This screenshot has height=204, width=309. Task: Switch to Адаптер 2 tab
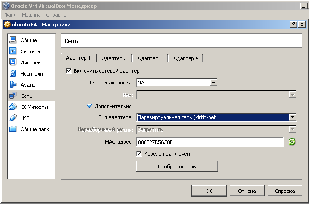pos(114,58)
